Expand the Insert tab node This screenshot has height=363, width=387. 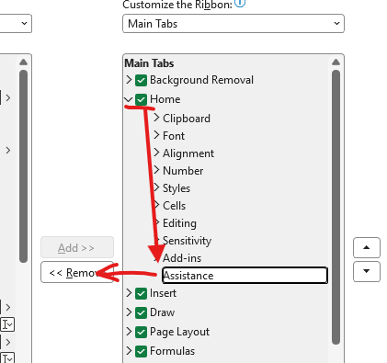click(x=129, y=293)
